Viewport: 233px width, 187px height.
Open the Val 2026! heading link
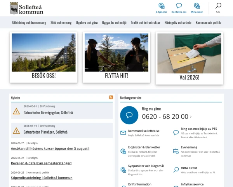click(190, 78)
